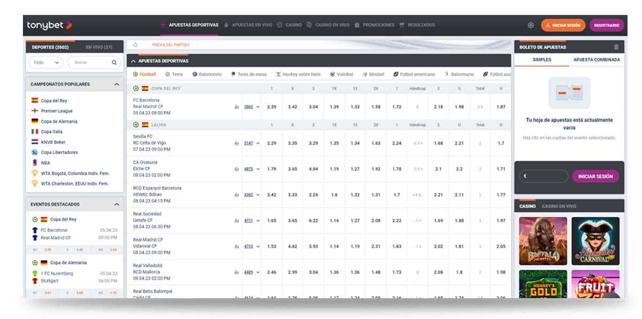
Task: Select the Deportes (2602) sidebar tab
Action: 50,47
